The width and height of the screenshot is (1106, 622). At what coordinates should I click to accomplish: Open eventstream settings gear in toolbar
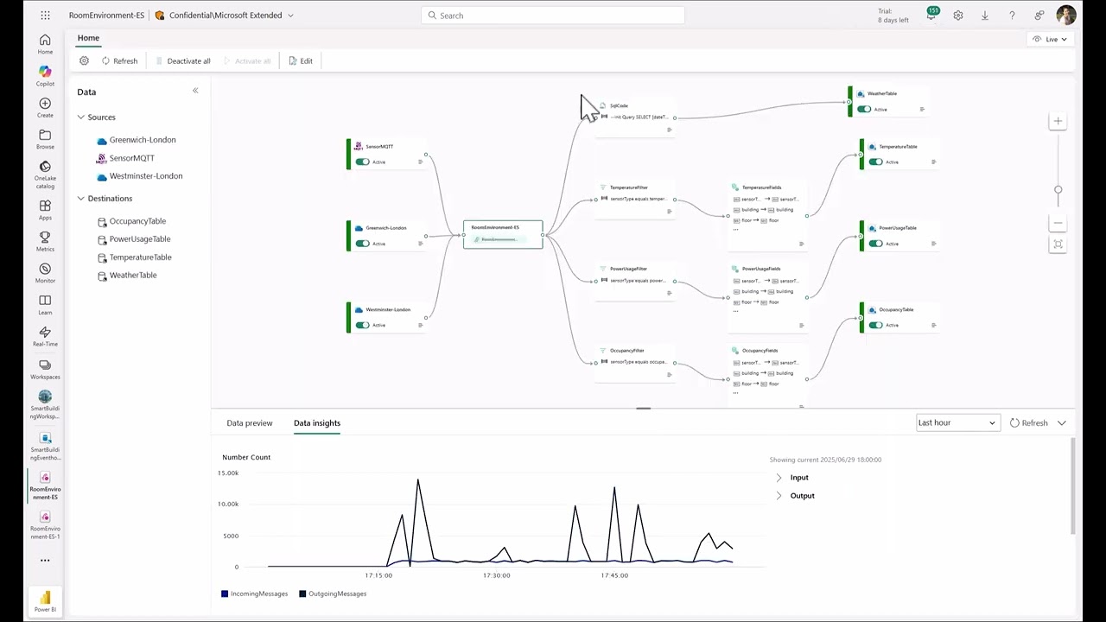(x=84, y=60)
